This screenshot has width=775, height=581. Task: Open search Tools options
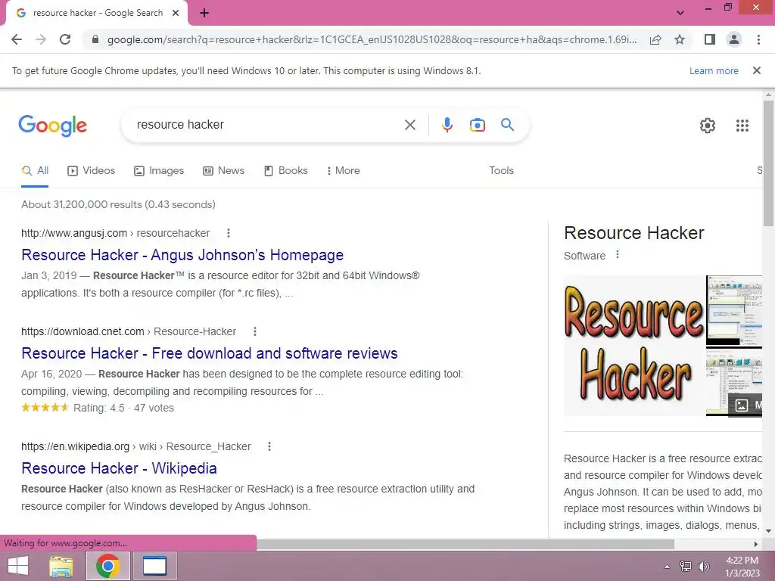(x=501, y=170)
